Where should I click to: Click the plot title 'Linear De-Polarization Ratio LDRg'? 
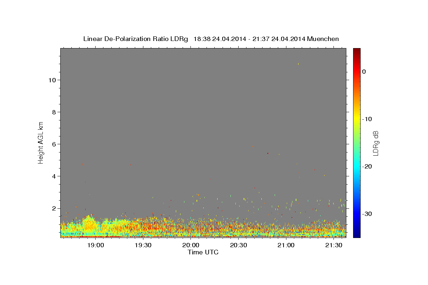[x=136, y=39]
